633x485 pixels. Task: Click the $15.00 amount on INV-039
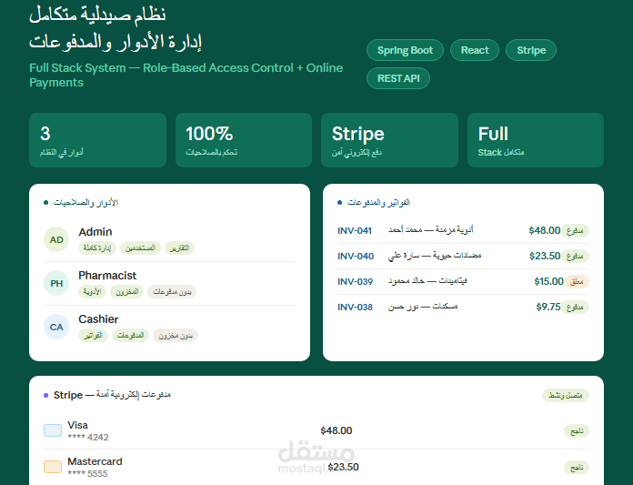point(548,281)
